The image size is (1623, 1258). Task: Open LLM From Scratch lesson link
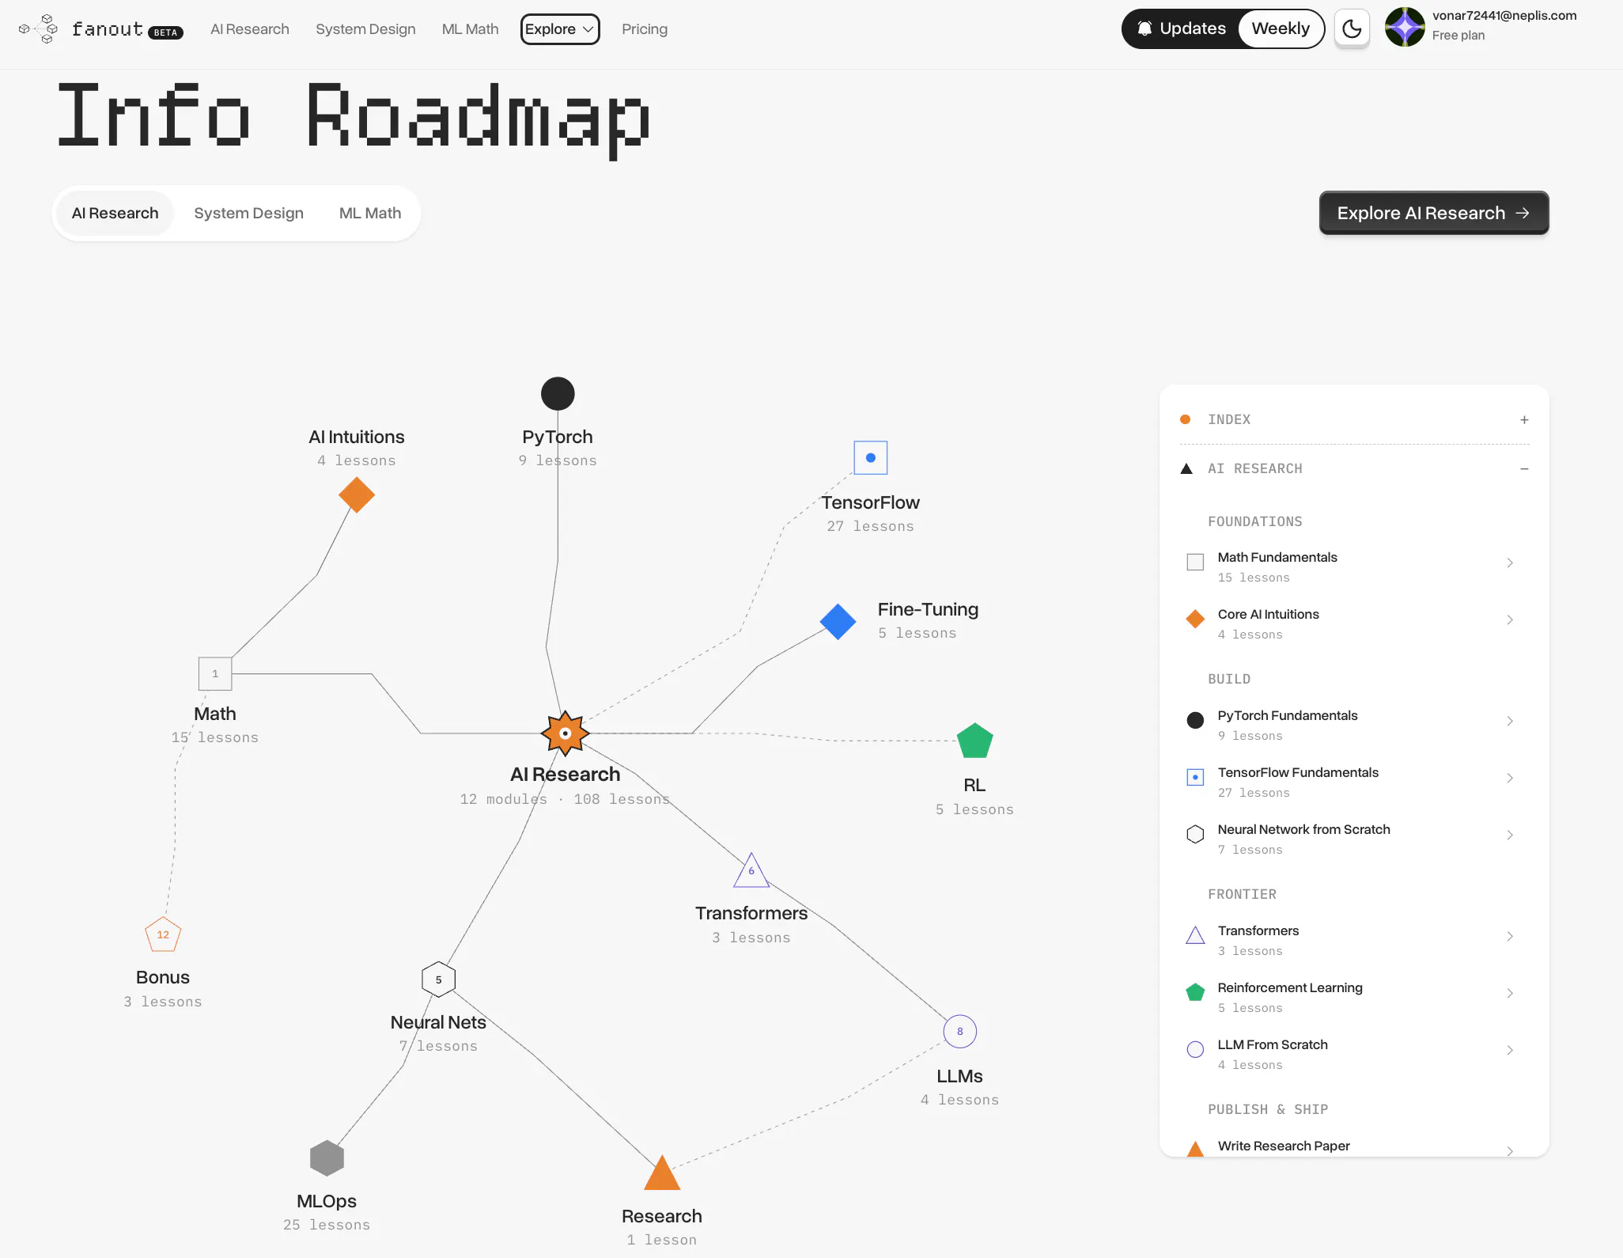pyautogui.click(x=1272, y=1044)
